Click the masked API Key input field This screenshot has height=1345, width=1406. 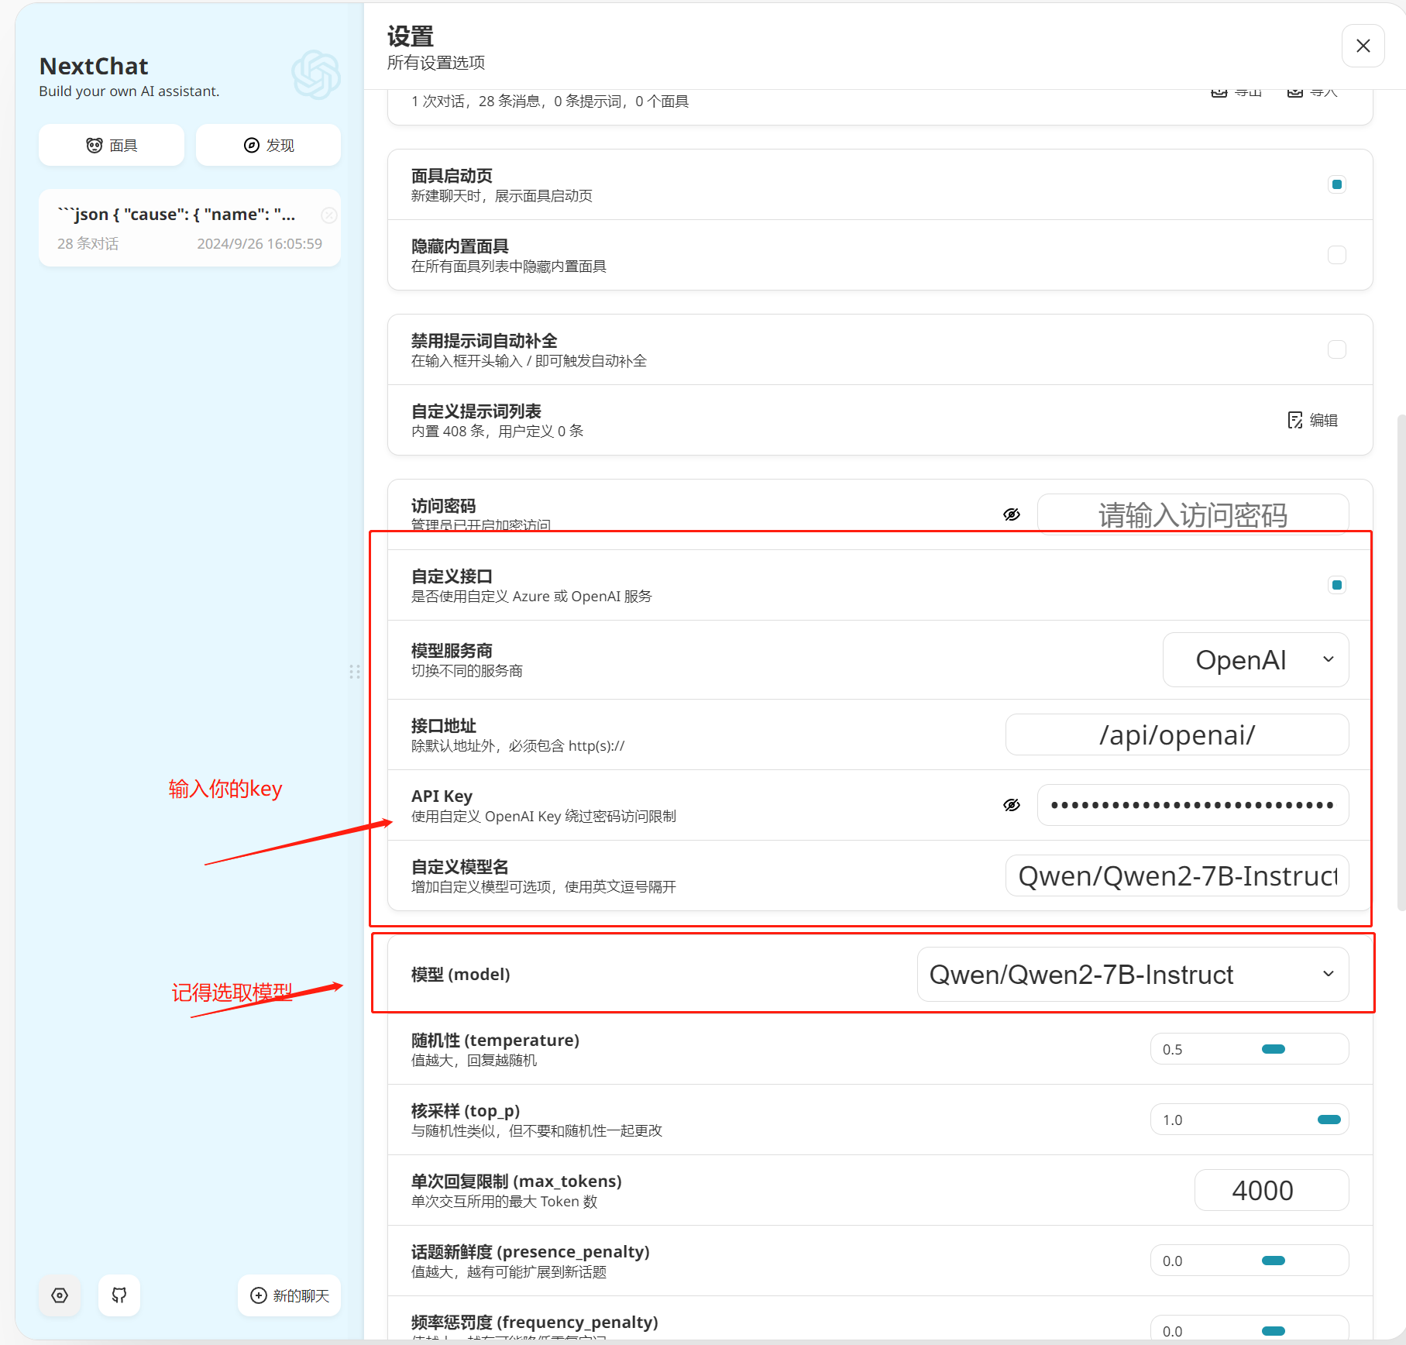click(1193, 805)
